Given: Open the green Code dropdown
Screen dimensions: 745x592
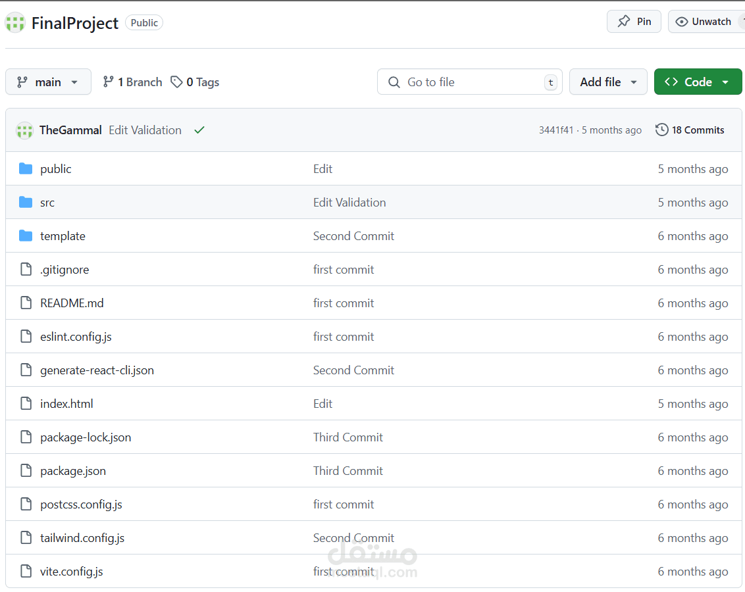Looking at the screenshot, I should point(698,82).
